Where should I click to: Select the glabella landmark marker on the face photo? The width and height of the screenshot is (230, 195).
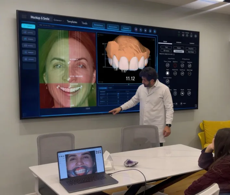point(69,63)
